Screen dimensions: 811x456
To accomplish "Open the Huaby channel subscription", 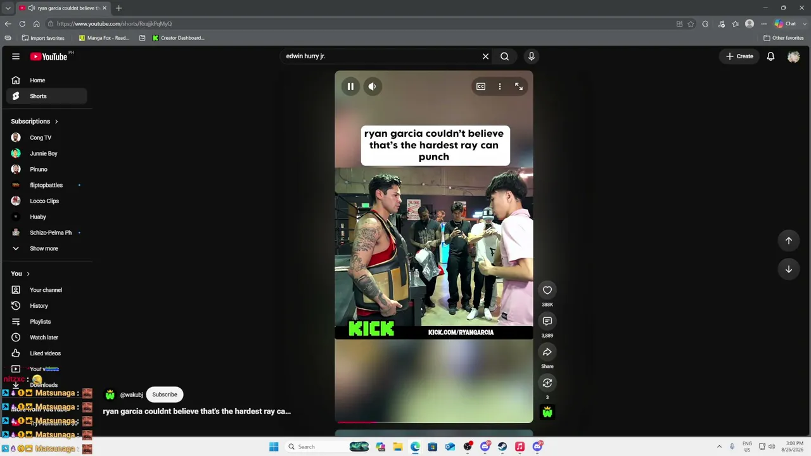I will pyautogui.click(x=46, y=217).
